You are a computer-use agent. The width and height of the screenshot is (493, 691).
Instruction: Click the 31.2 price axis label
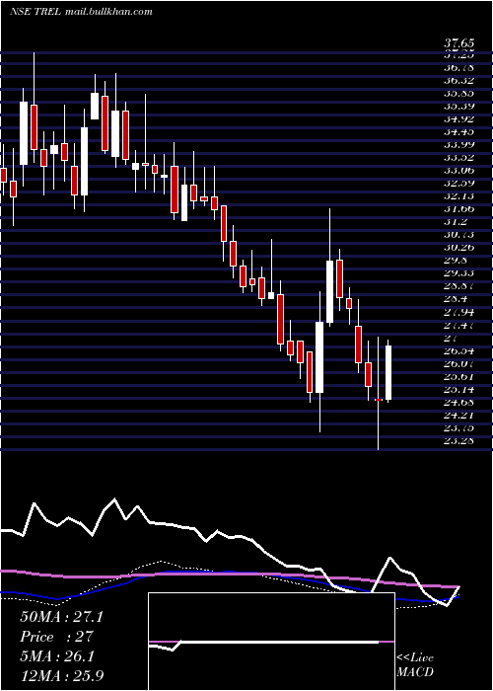pyautogui.click(x=456, y=221)
